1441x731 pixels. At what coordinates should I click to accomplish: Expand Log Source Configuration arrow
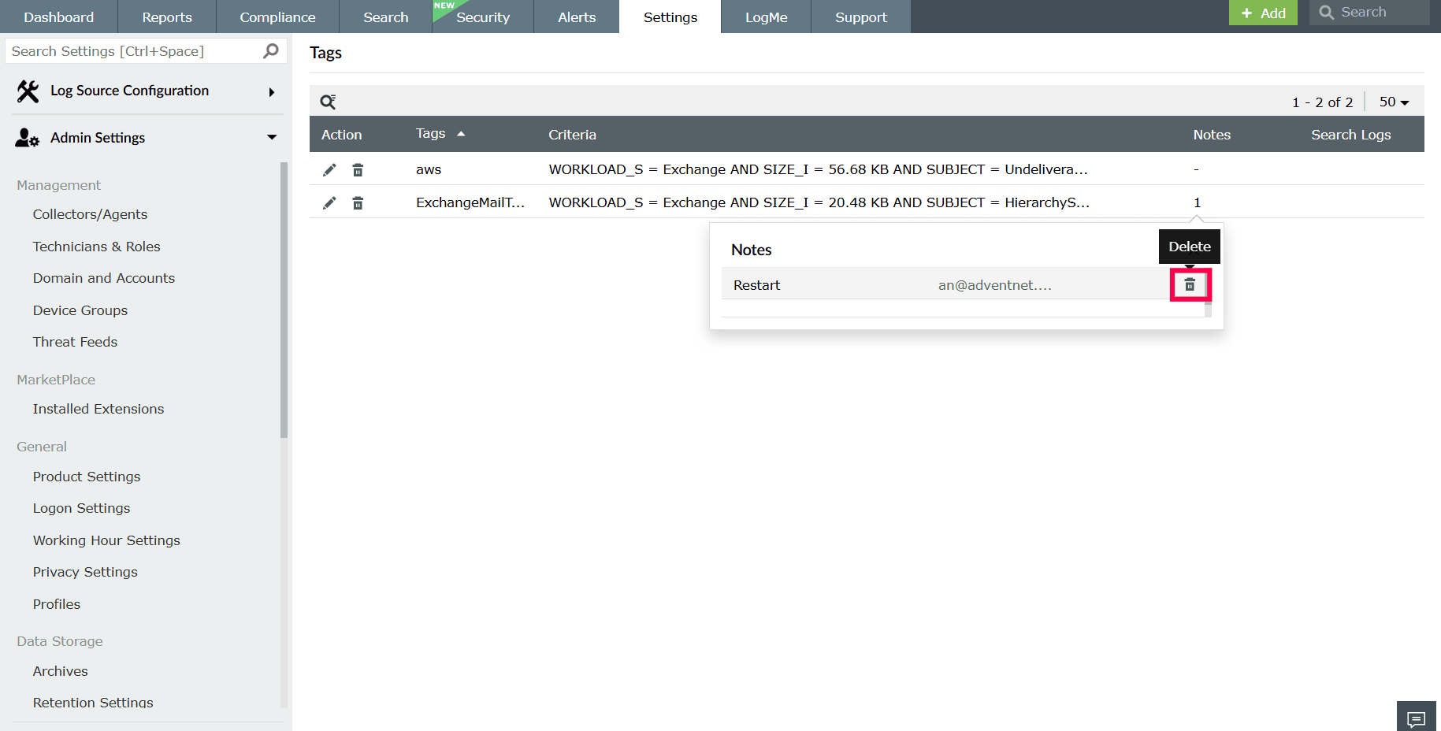click(272, 92)
